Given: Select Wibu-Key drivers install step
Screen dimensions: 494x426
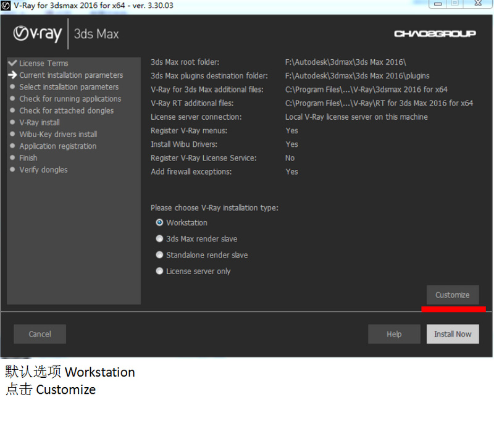Looking at the screenshot, I should coord(58,134).
